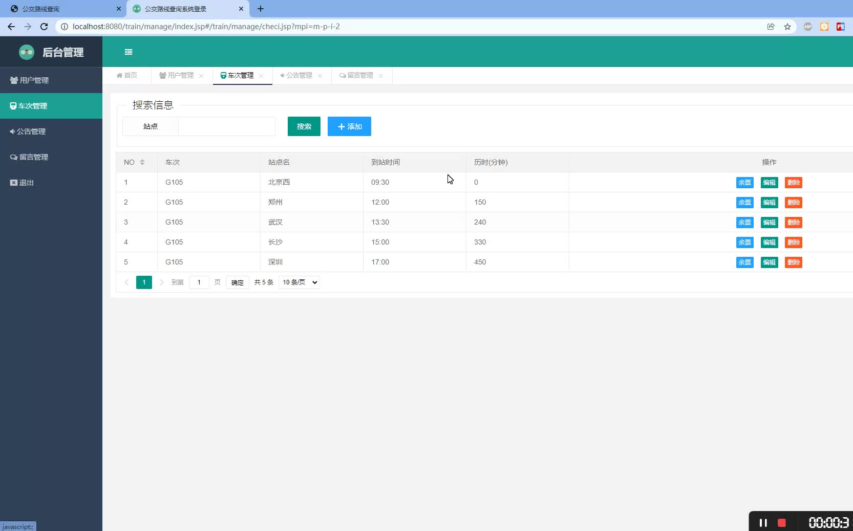Open the ABP extension icon
The width and height of the screenshot is (853, 531).
coord(808,27)
